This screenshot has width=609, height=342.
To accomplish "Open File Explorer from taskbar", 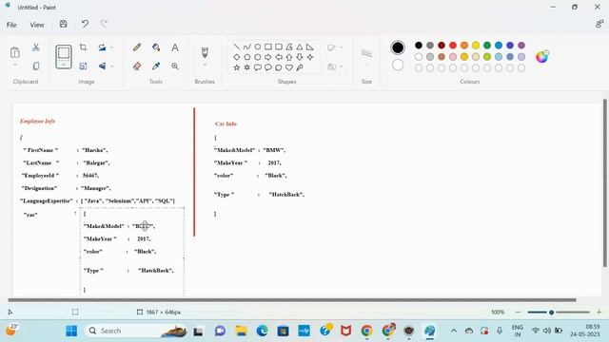I will 241,331.
